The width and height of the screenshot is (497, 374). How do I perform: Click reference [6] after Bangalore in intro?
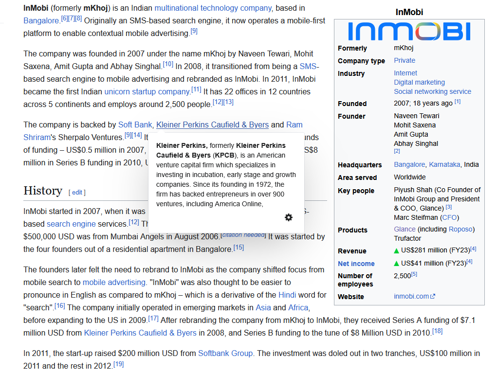tap(64, 18)
